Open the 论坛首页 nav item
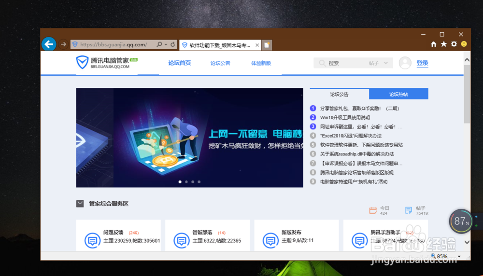Screen dimensions: 483x276 click(180, 63)
